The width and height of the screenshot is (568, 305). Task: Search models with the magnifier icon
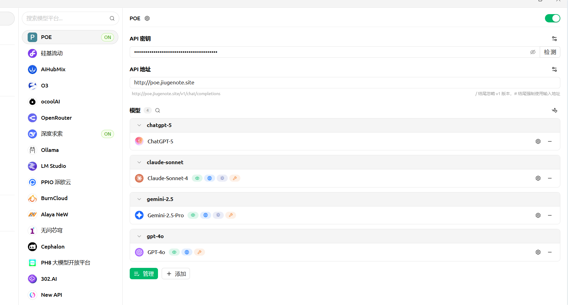[158, 110]
